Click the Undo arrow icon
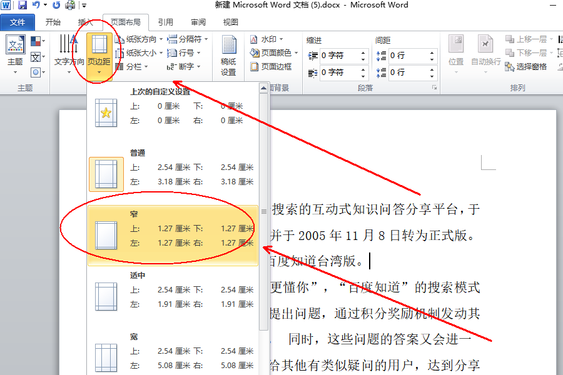Viewport: 563px width, 375px height. tap(36, 5)
